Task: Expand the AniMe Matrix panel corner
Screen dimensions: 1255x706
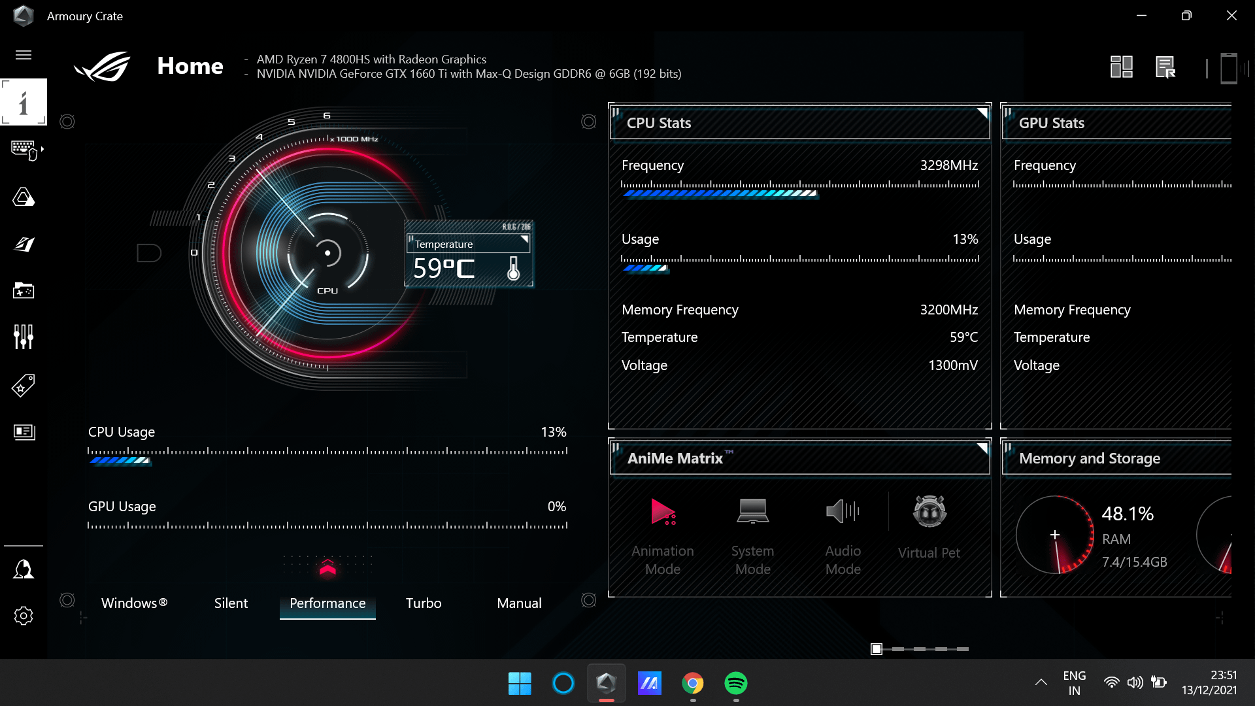Action: point(982,448)
